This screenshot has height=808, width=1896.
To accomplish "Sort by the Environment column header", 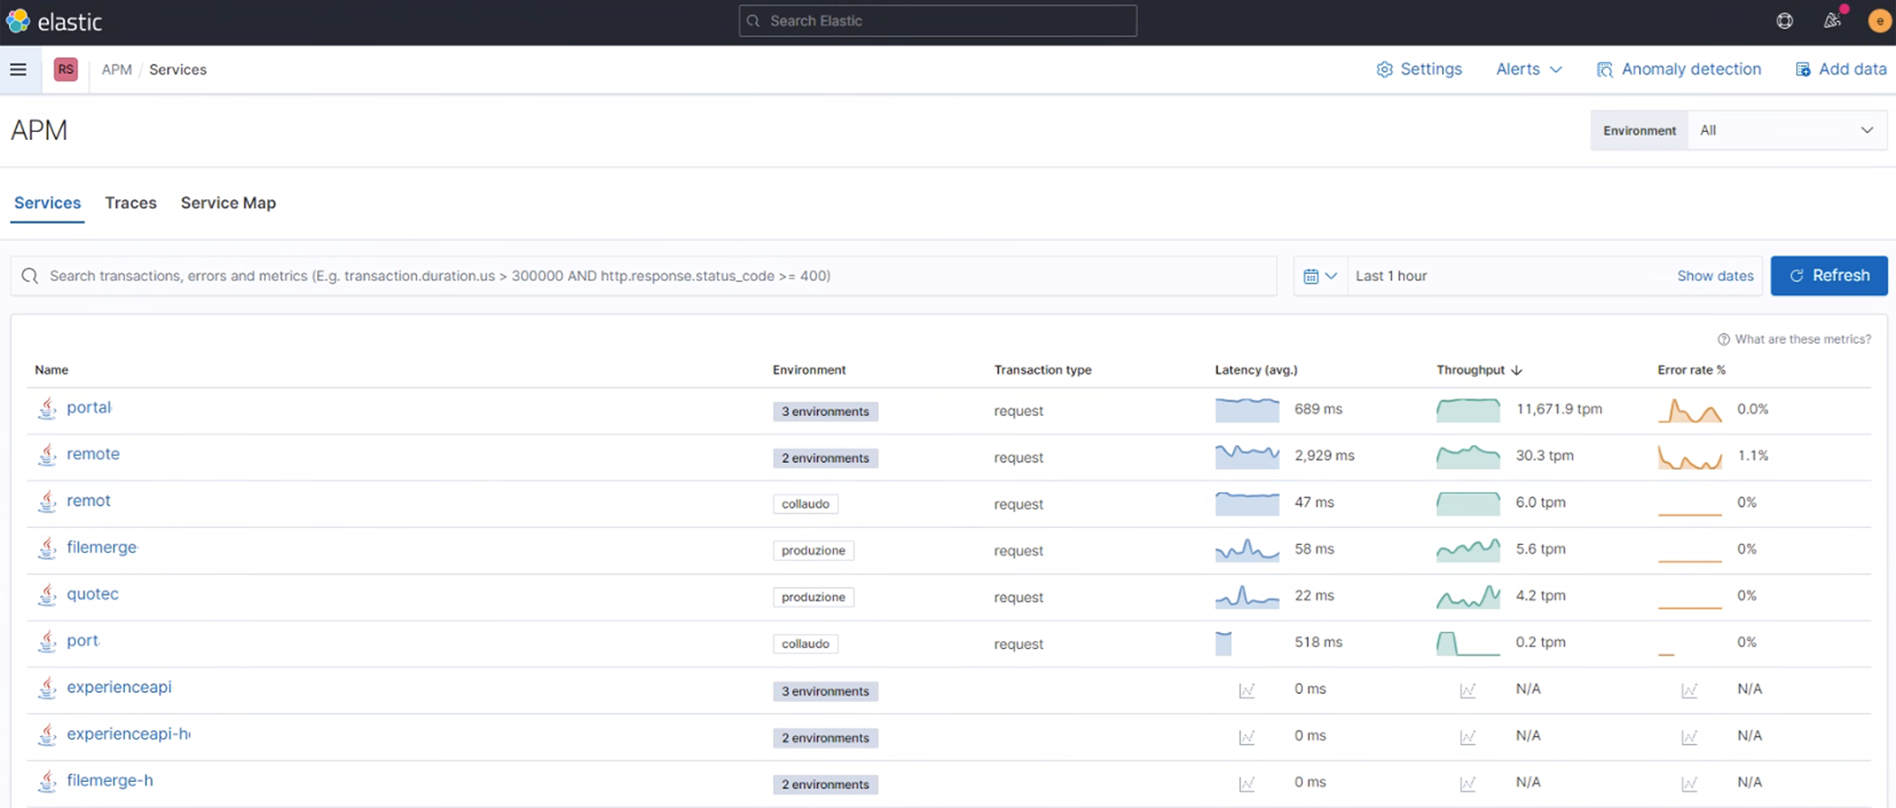I will coord(809,370).
